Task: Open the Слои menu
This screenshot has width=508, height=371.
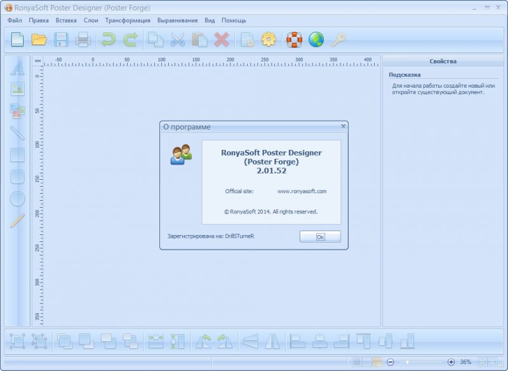Action: pos(91,20)
